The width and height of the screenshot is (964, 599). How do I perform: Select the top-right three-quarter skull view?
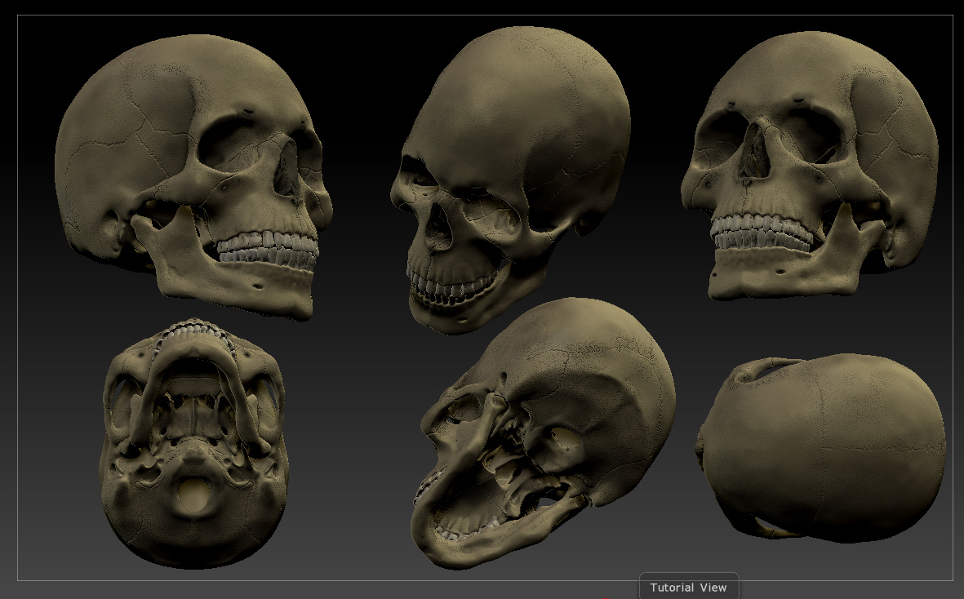(810, 166)
